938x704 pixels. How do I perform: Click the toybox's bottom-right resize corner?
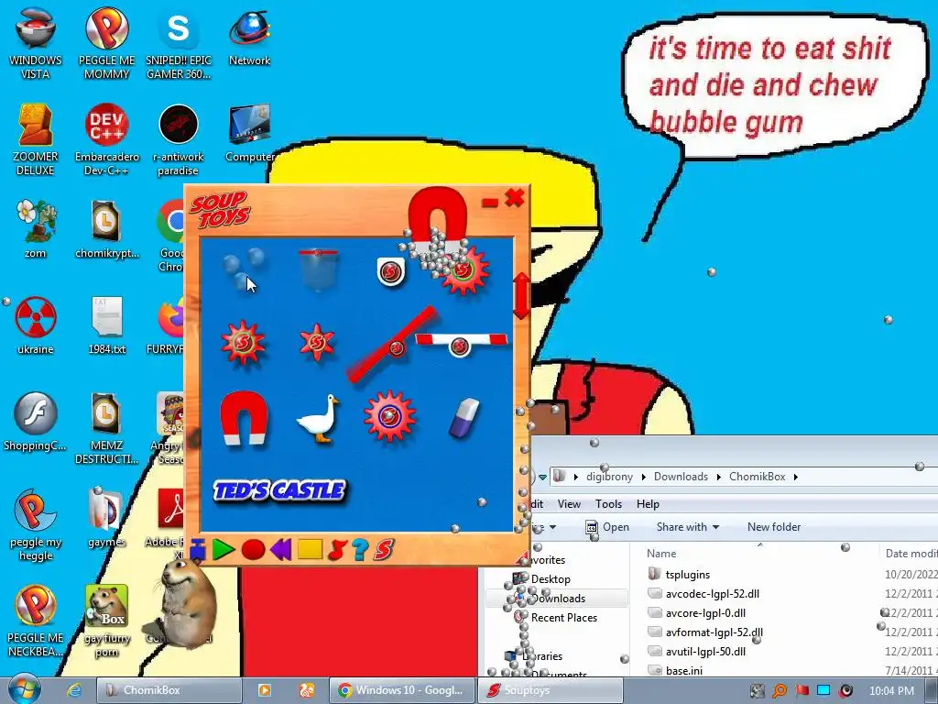[523, 558]
